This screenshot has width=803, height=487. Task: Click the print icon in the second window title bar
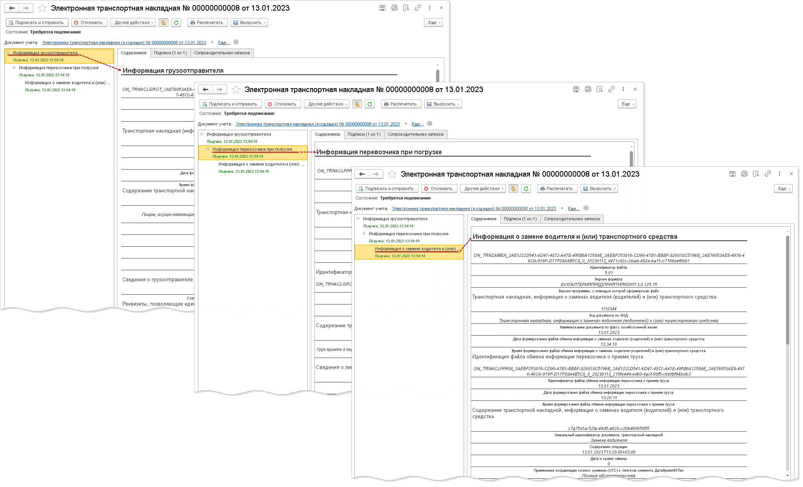pyautogui.click(x=588, y=89)
